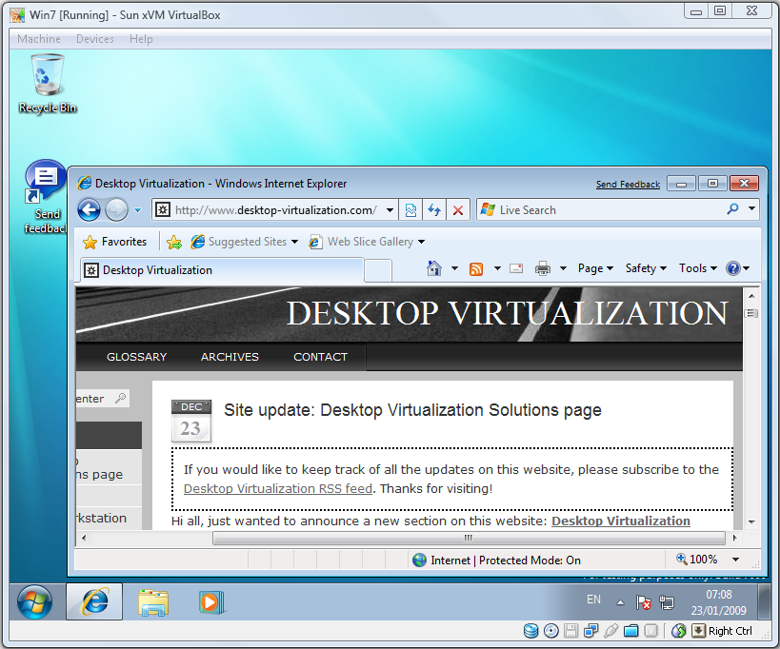Click the Send Feedback link in title bar
The image size is (780, 649).
[628, 185]
